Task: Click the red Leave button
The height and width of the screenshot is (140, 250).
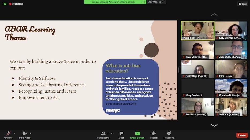Action: pyautogui.click(x=242, y=135)
